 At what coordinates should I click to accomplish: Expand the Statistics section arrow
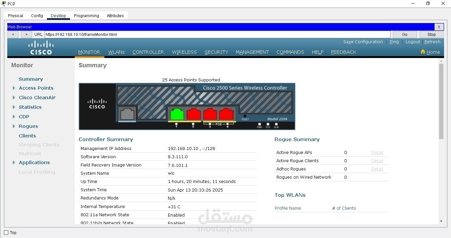[14, 107]
